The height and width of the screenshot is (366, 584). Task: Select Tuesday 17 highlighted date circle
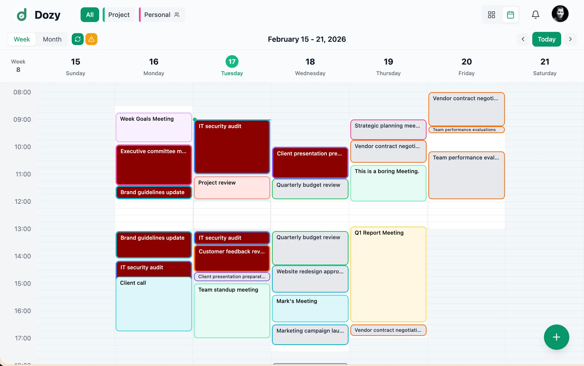(x=232, y=61)
